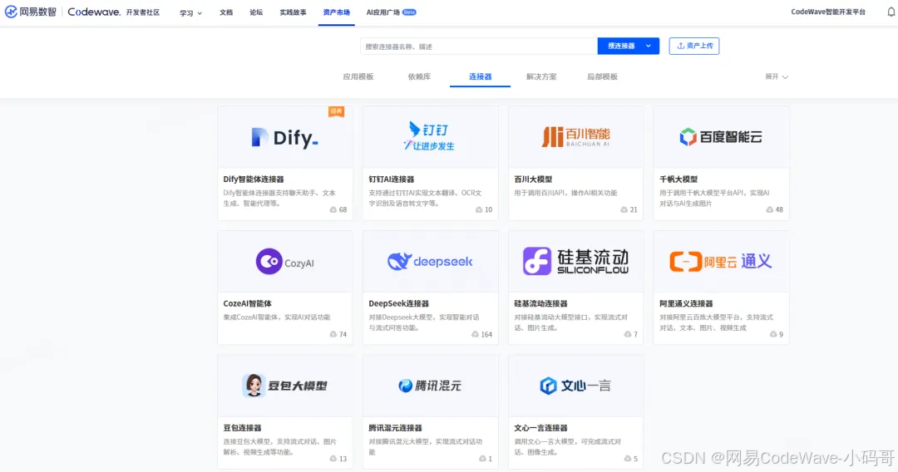Open the 硅基流动连接器 title
The height and width of the screenshot is (472, 898).
(540, 304)
